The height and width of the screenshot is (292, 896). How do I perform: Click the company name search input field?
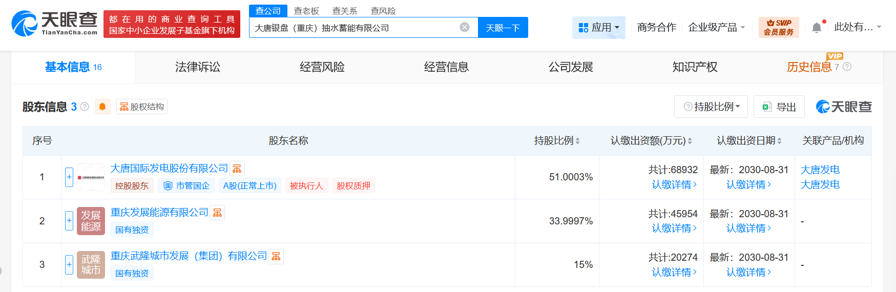coord(353,28)
